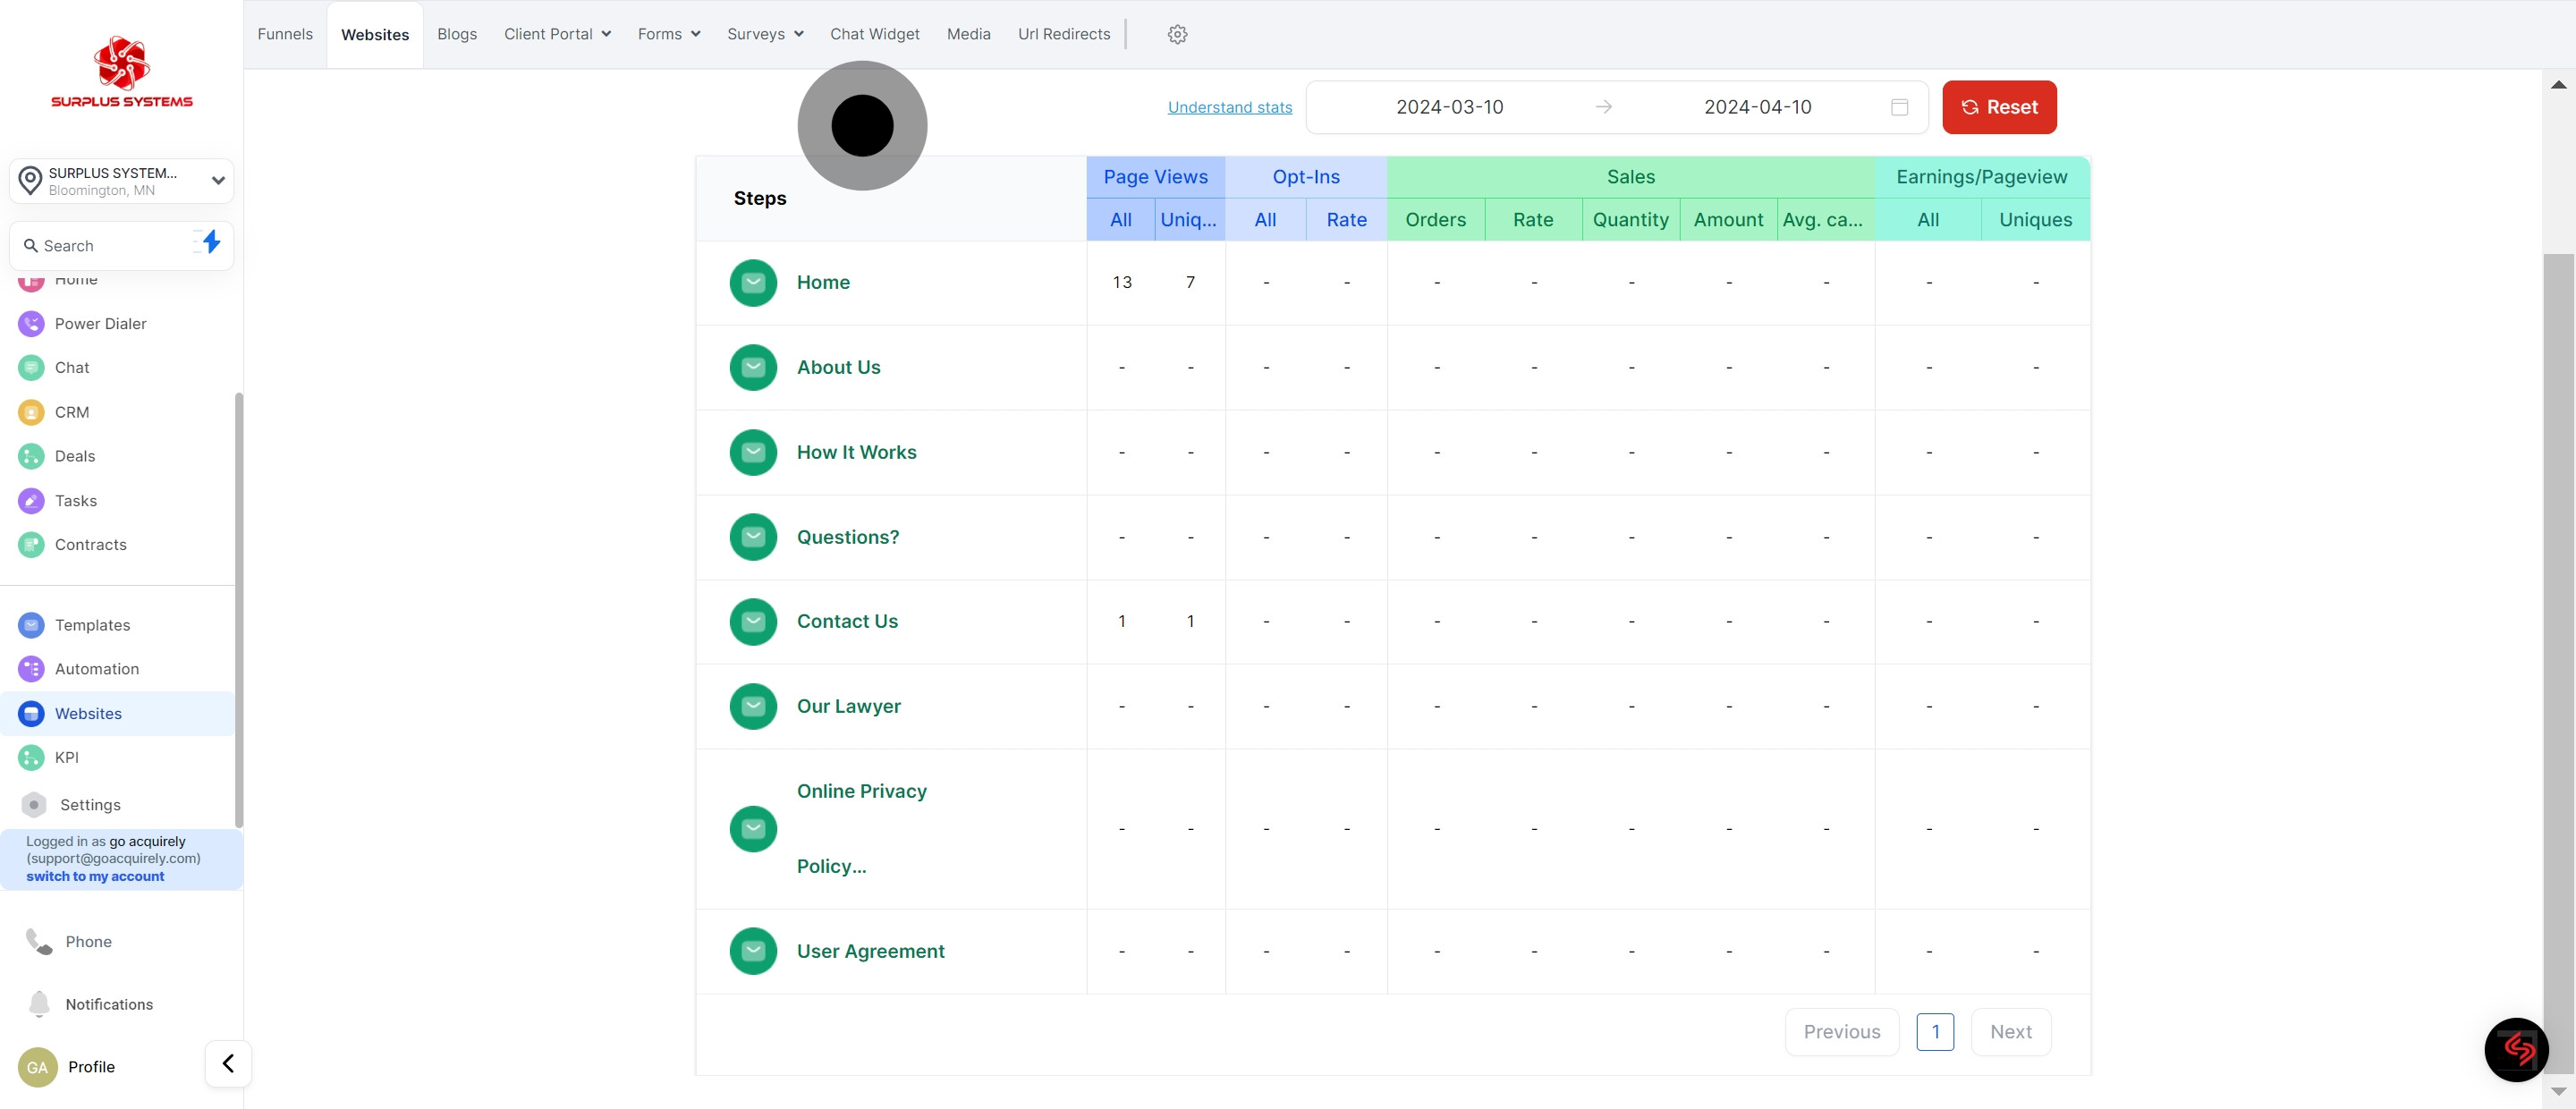The image size is (2576, 1109).
Task: Click the Contact Us step envelope icon
Action: [753, 622]
